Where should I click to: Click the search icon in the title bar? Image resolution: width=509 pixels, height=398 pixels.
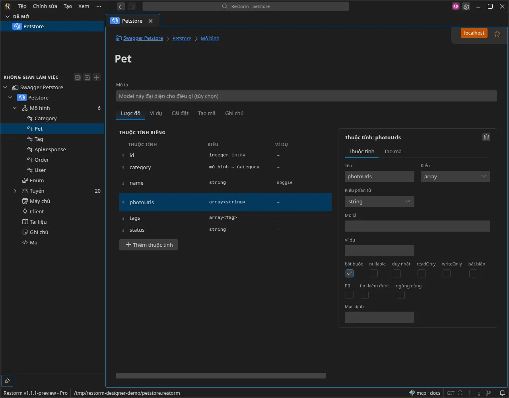click(225, 6)
